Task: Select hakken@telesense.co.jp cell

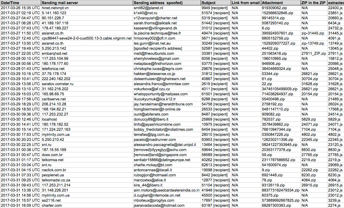Action: pos(167,74)
